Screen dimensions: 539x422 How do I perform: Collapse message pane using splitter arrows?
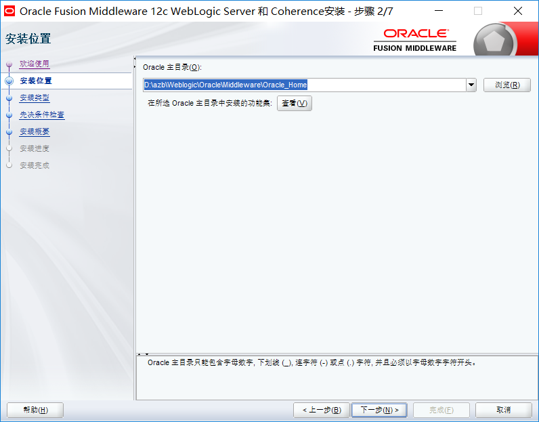(x=147, y=354)
